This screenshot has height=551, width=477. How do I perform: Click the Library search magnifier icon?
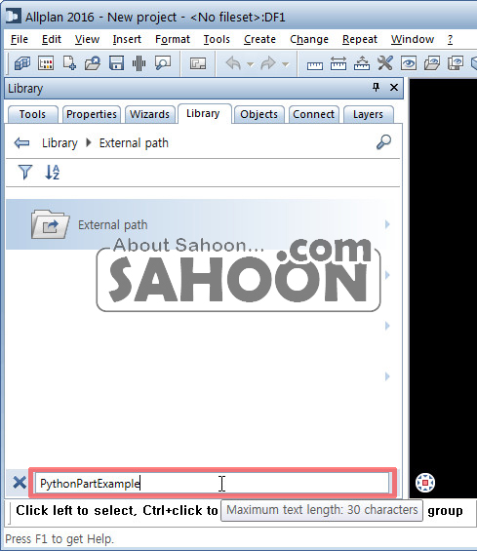pos(383,142)
